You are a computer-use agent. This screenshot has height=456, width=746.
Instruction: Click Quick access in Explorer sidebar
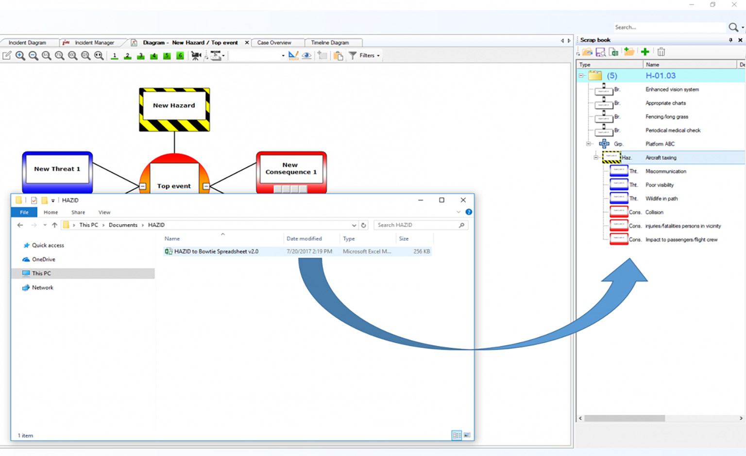(x=48, y=245)
